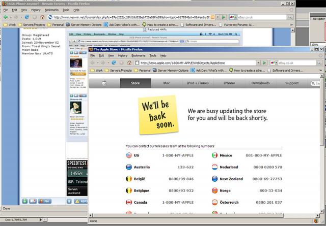The image size is (326, 226).
Task: Click Reload icon in Apple Store window
Action: (114, 62)
